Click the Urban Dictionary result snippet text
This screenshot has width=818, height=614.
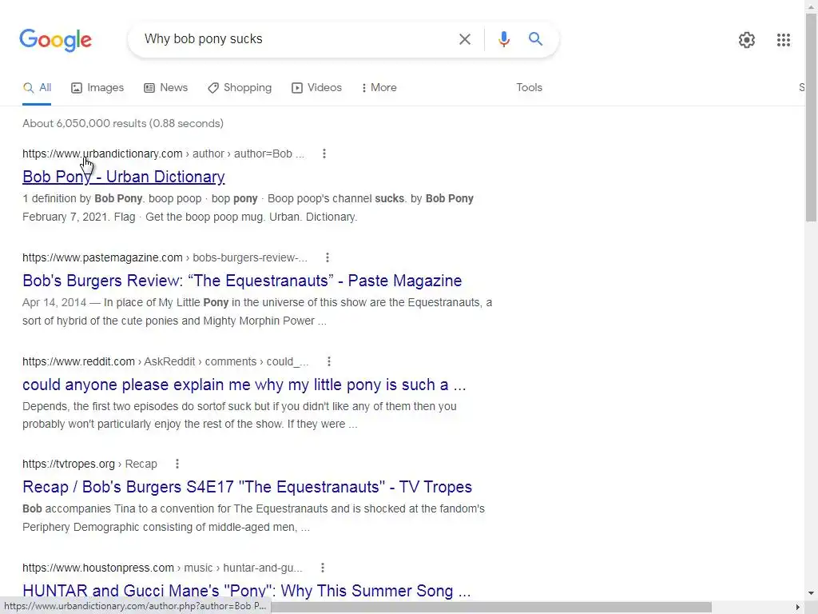[x=248, y=208]
